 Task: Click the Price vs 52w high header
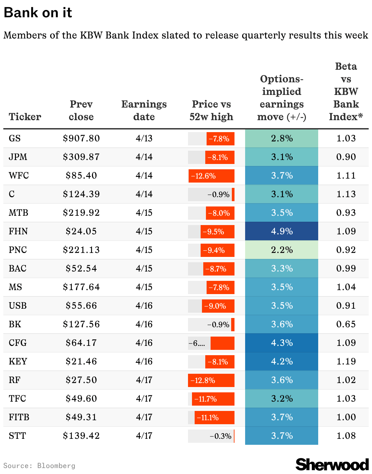[211, 111]
